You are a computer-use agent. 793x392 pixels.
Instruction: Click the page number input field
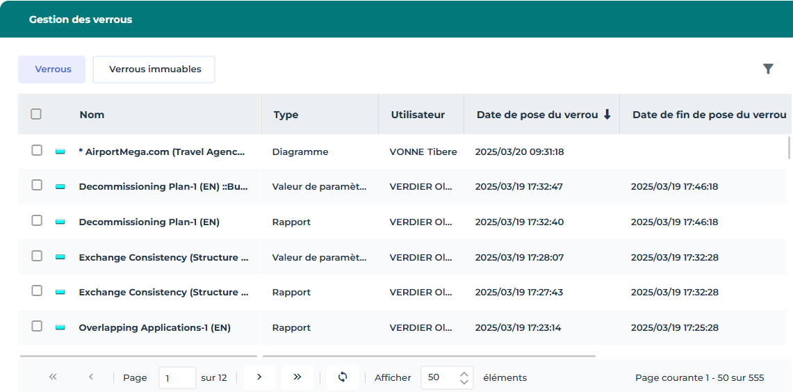point(177,378)
